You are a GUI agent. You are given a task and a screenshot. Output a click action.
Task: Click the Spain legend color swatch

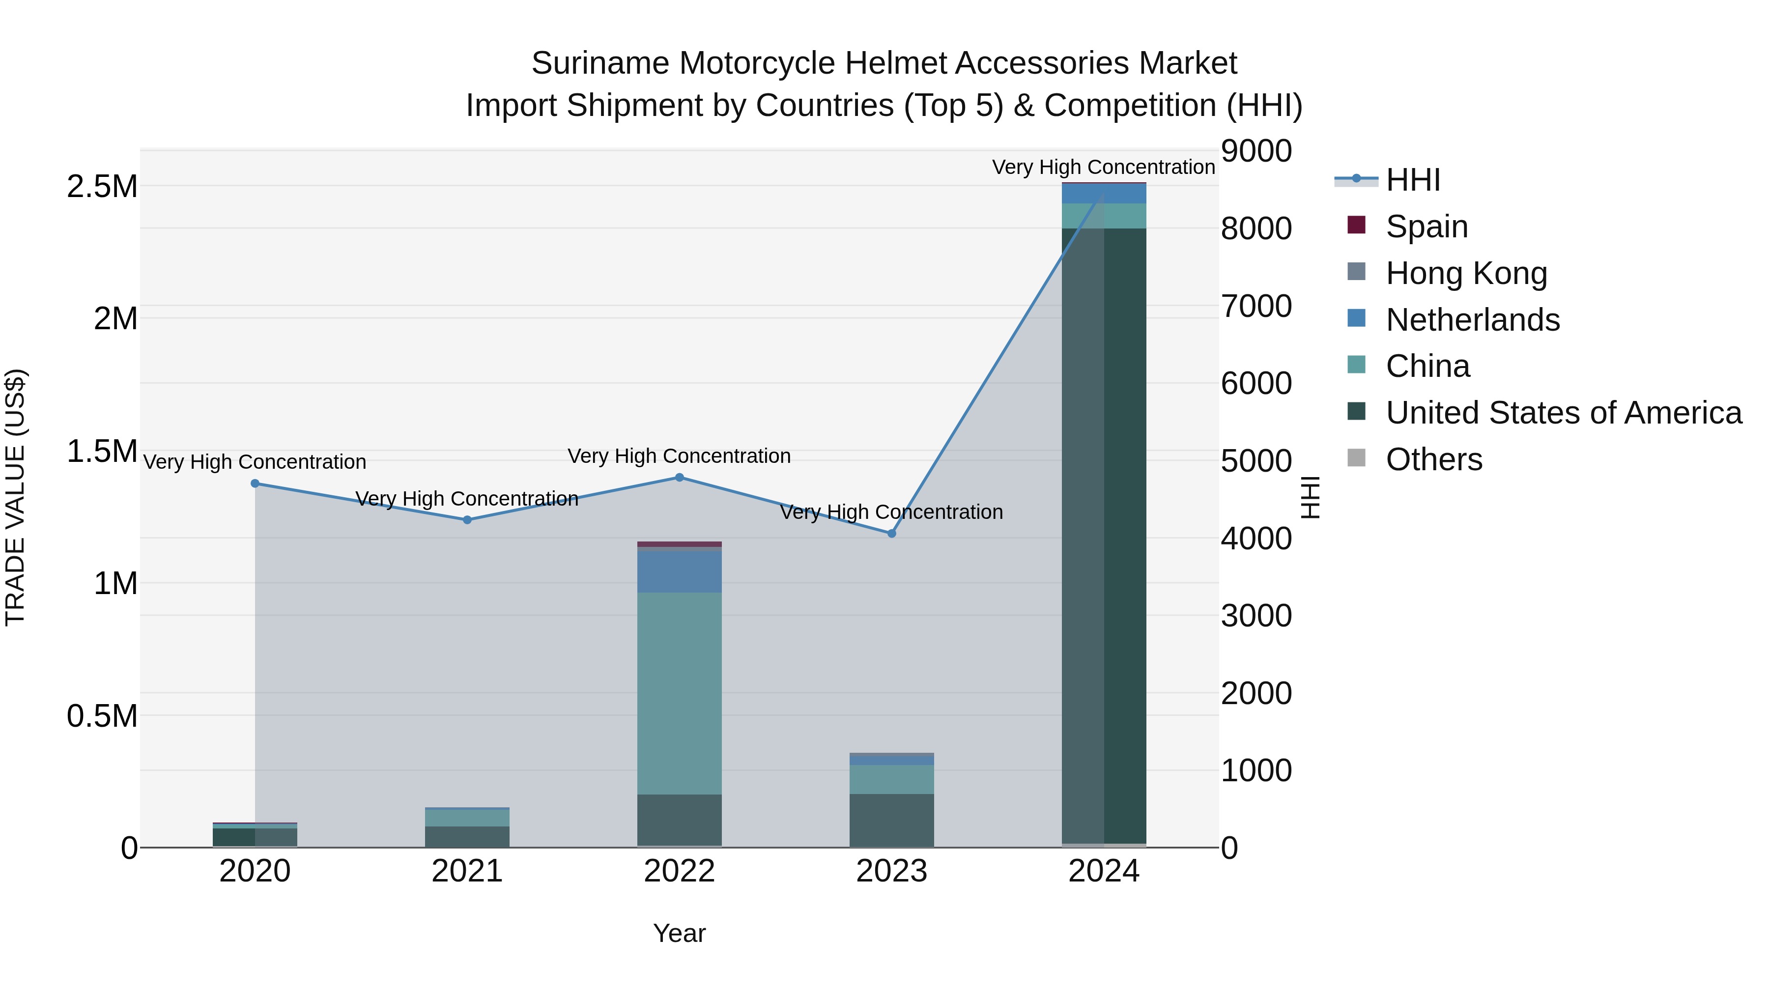pos(1356,225)
